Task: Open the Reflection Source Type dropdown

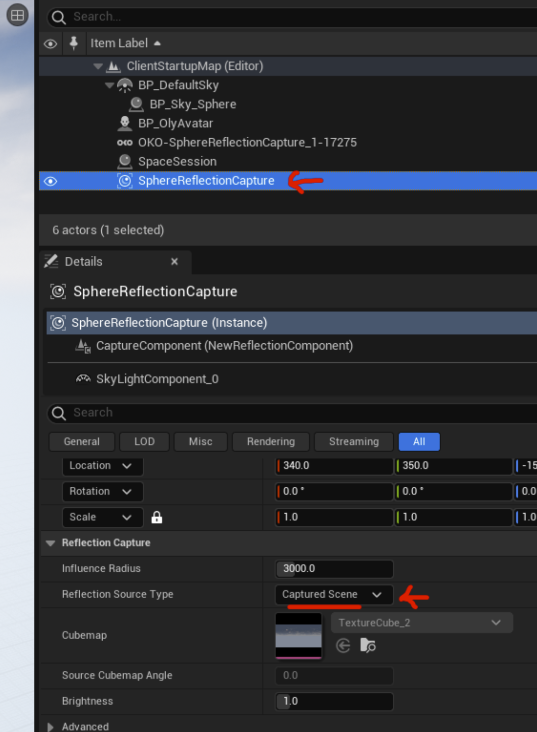Action: tap(333, 594)
